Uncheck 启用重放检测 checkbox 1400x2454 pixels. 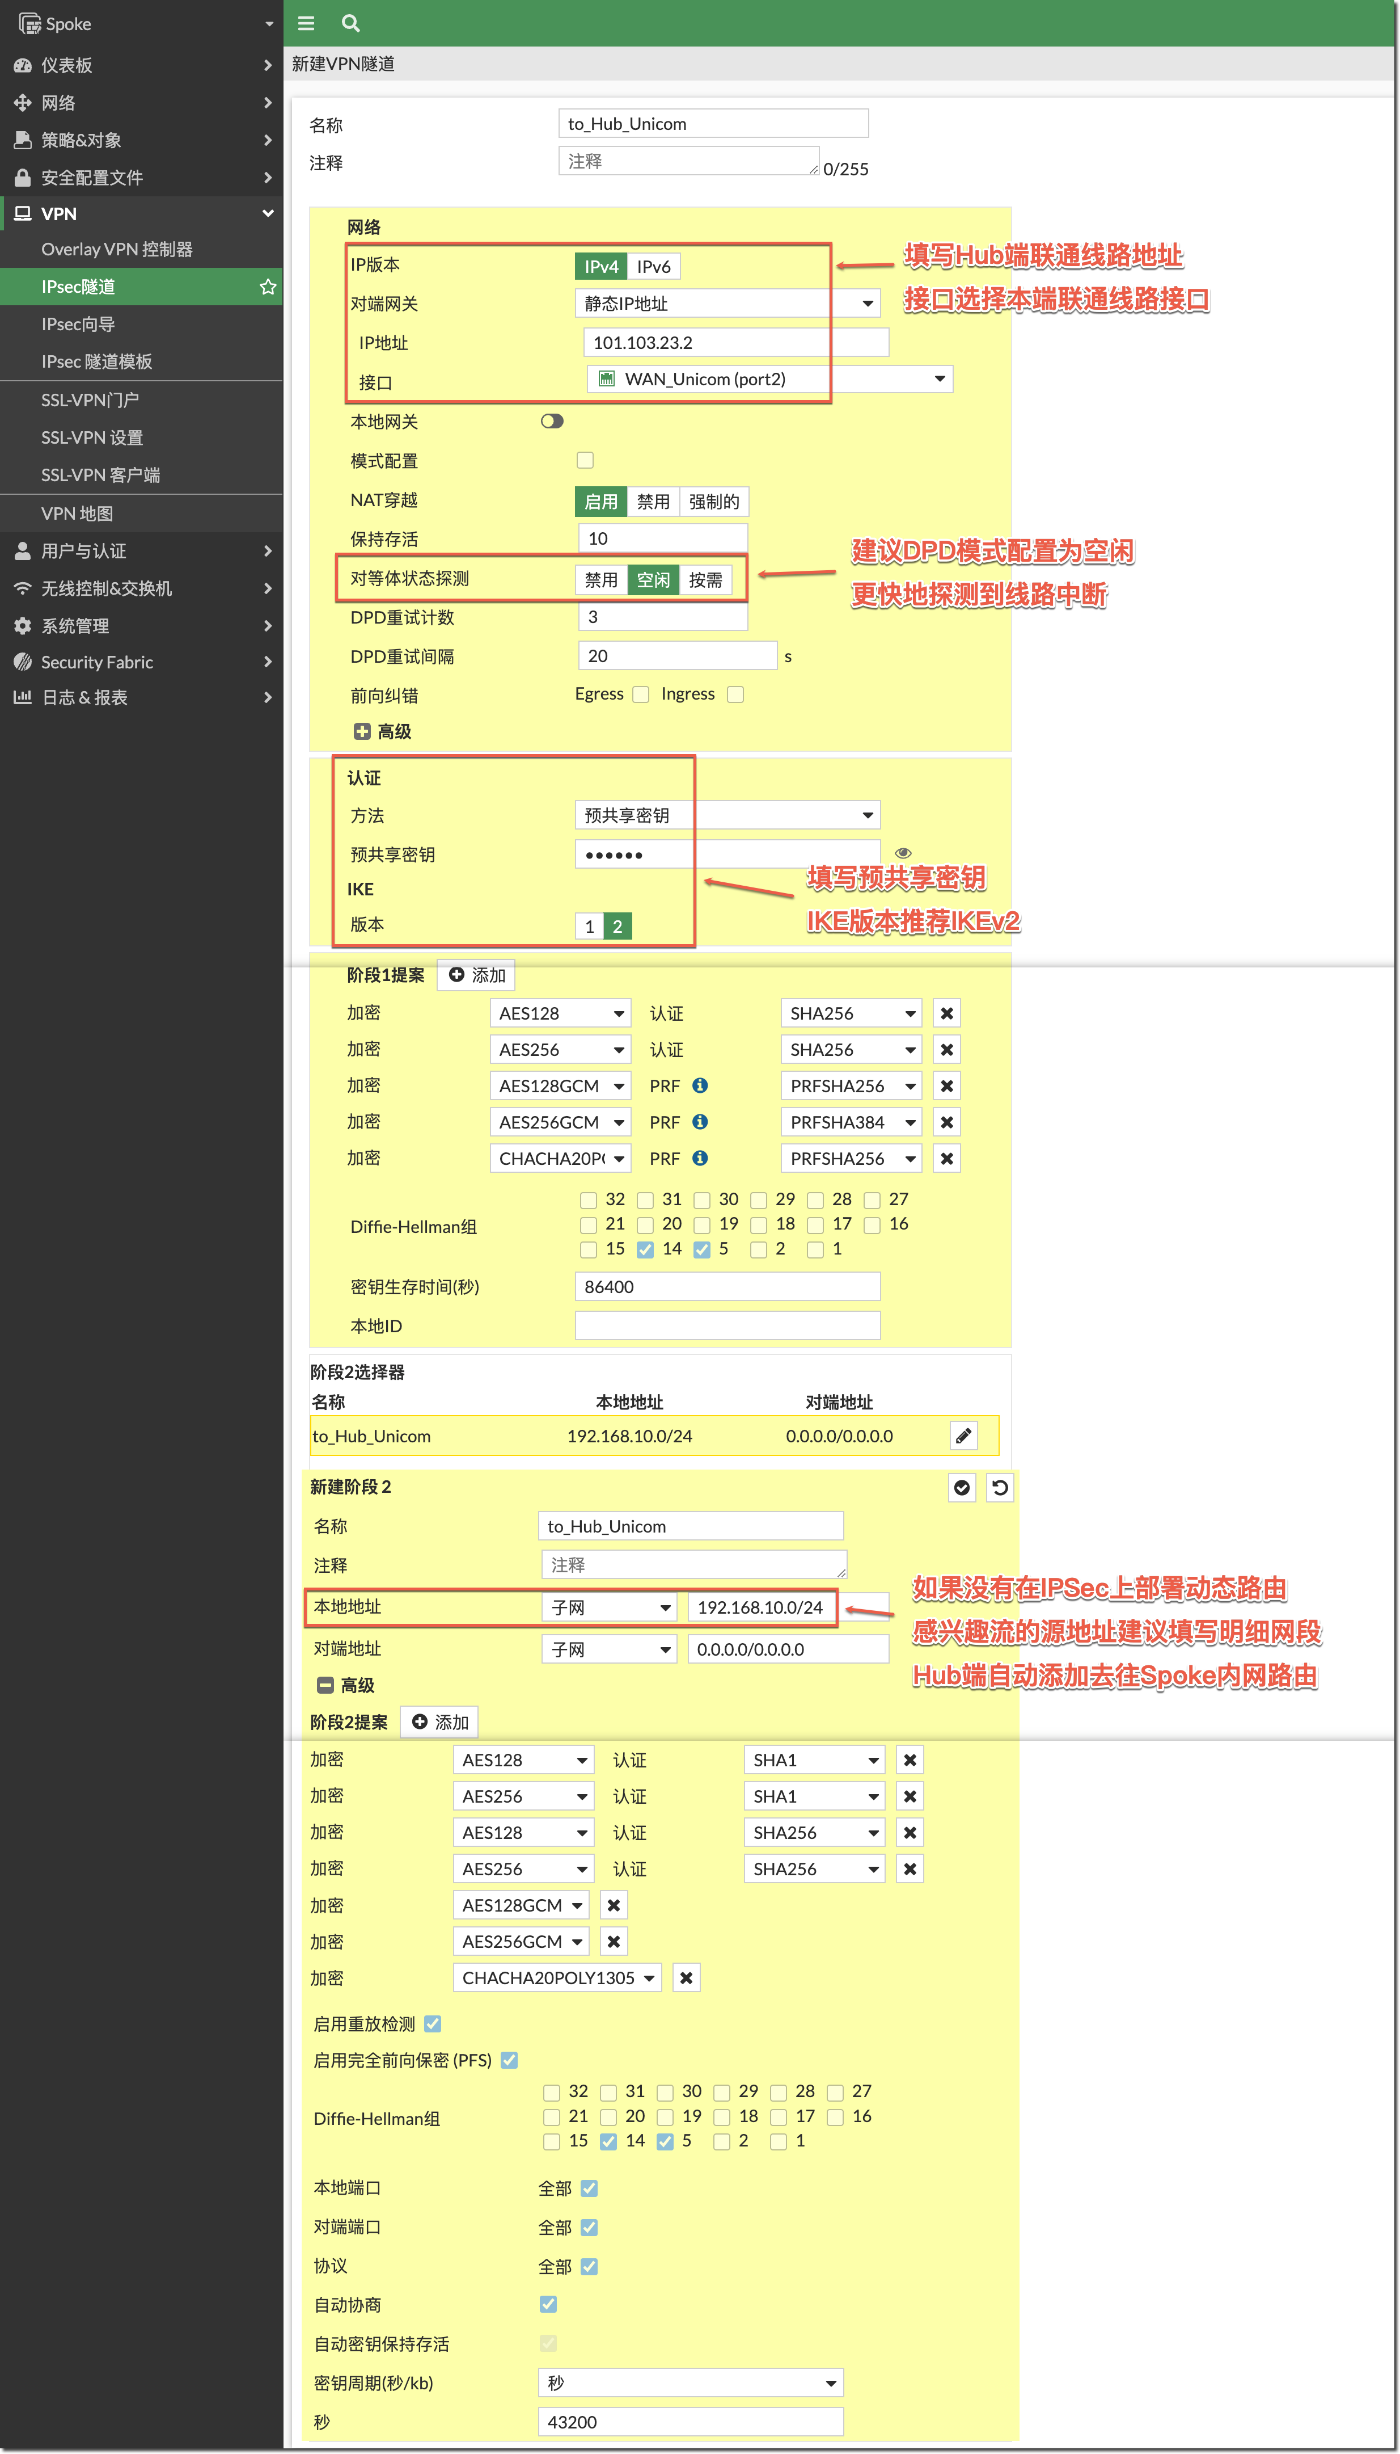[x=433, y=2024]
